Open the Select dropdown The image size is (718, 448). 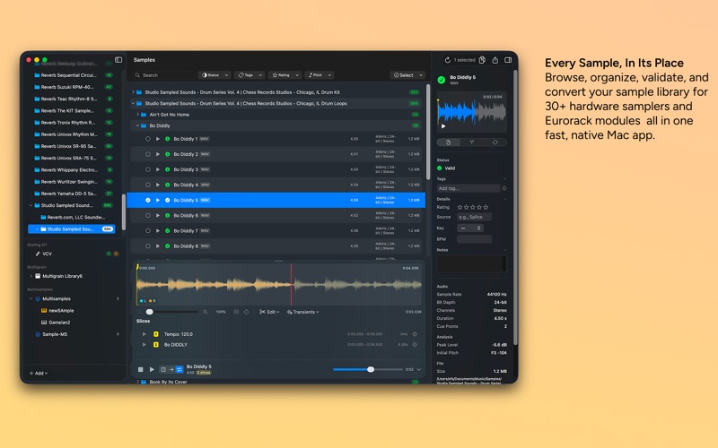click(x=407, y=75)
